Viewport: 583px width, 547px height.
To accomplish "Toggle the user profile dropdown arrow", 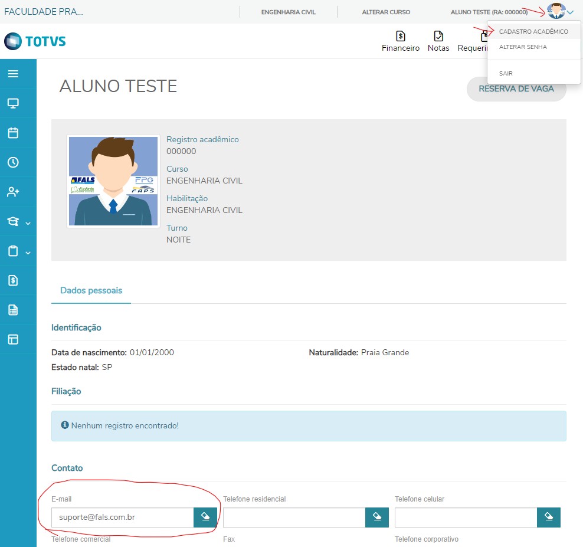I will (570, 12).
